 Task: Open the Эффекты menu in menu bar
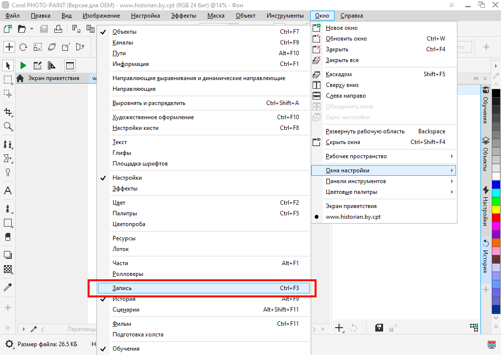pyautogui.click(x=183, y=16)
